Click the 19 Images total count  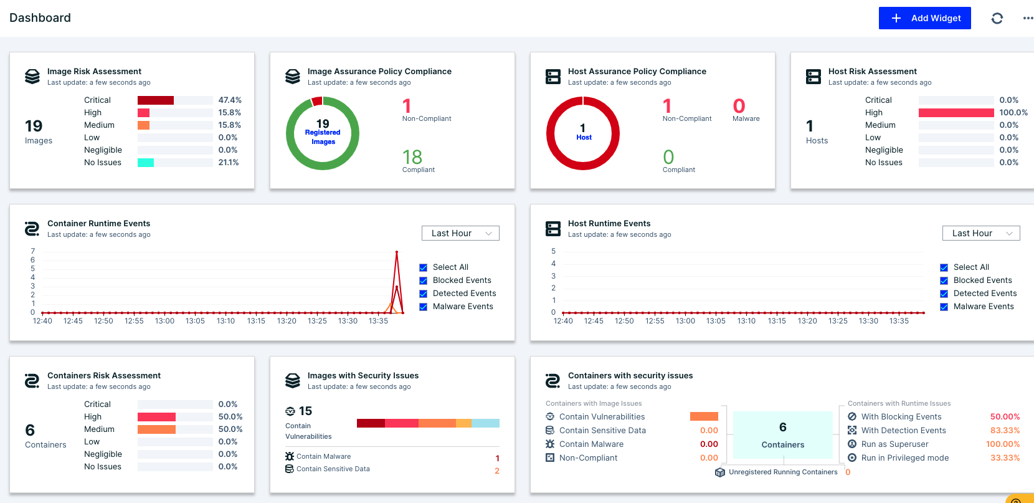click(34, 127)
